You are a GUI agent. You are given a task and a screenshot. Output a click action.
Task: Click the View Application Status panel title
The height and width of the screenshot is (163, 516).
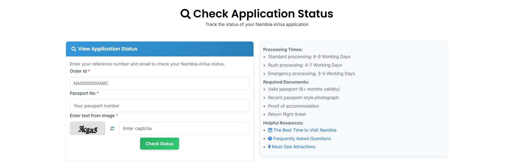(108, 49)
